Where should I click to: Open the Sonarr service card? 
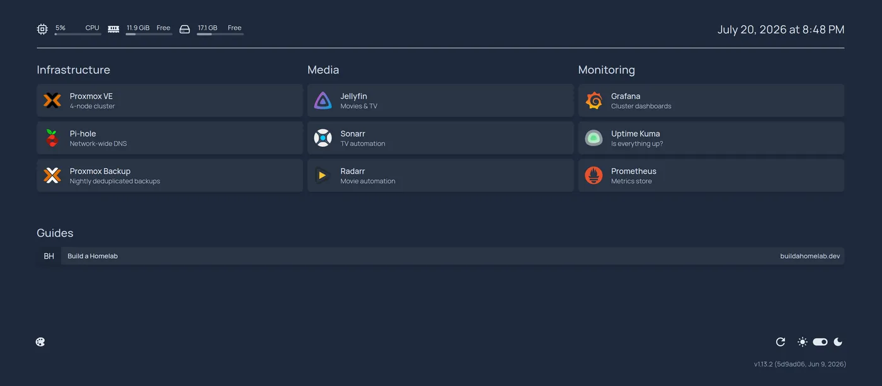pos(440,138)
